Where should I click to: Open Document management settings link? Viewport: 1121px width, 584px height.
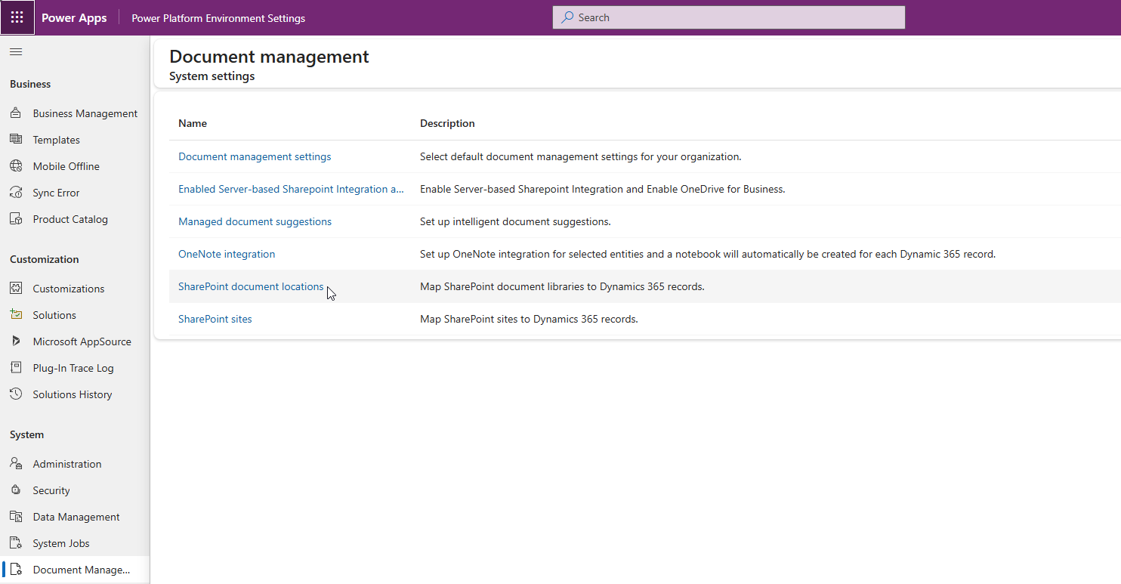(x=255, y=156)
